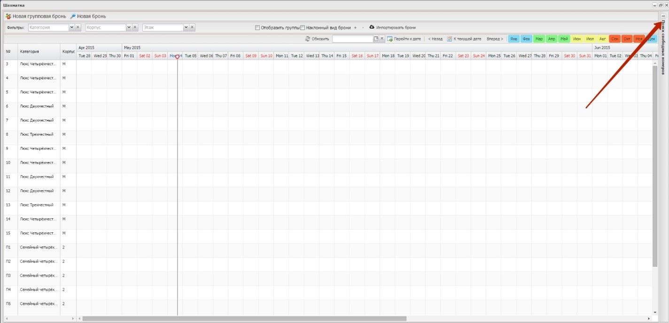This screenshot has width=669, height=323.
Task: Click the Новая бронь key icon
Action: coord(73,16)
